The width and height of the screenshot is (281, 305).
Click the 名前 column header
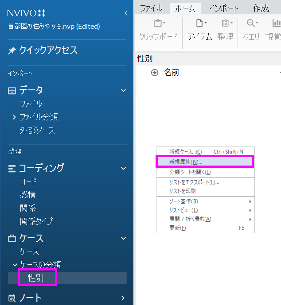click(172, 73)
